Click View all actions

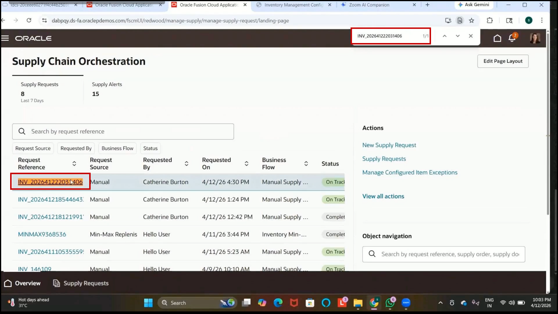383,196
